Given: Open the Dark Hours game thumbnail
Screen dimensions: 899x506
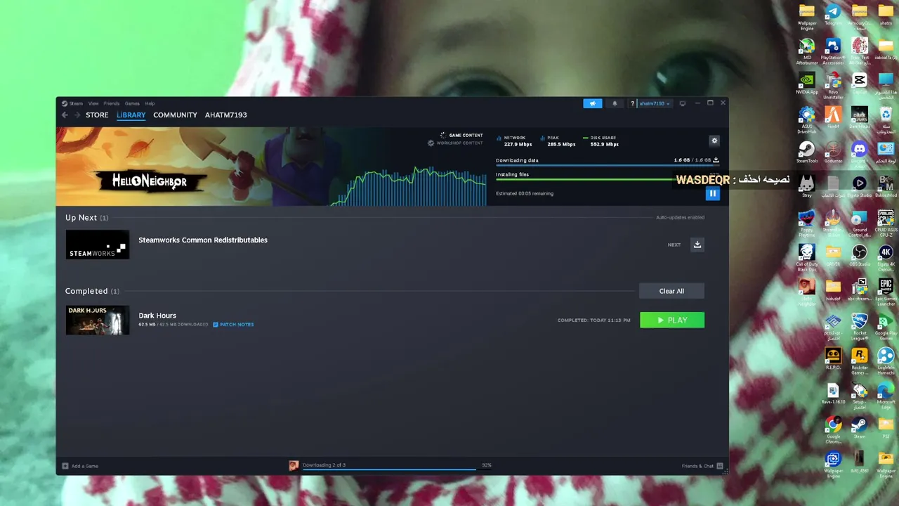Looking at the screenshot, I should [98, 320].
